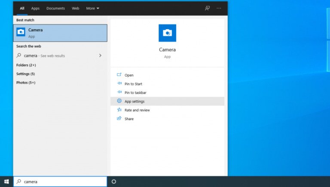Choose Pin to taskbar option
This screenshot has height=187, width=330.
pos(135,93)
